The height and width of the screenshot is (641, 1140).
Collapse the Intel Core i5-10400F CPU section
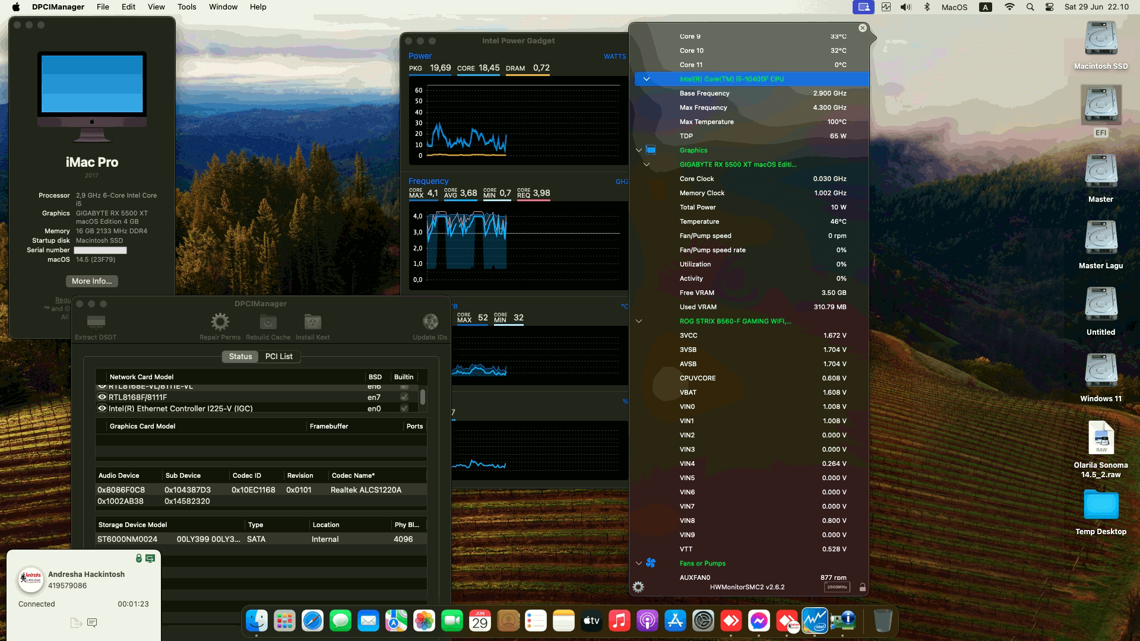click(x=645, y=79)
